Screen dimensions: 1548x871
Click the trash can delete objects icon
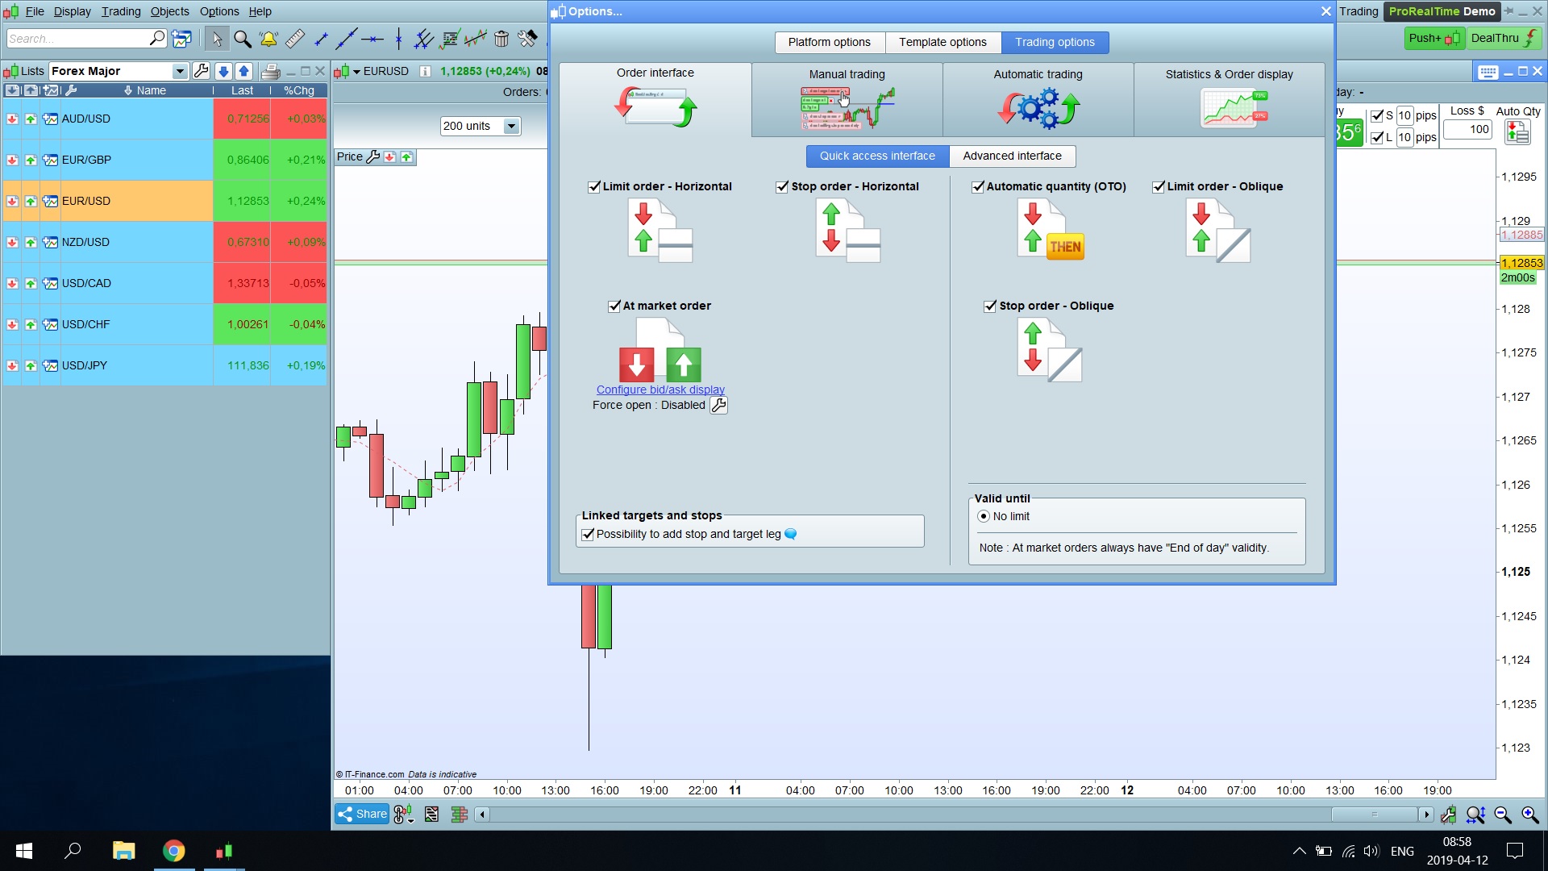click(501, 39)
